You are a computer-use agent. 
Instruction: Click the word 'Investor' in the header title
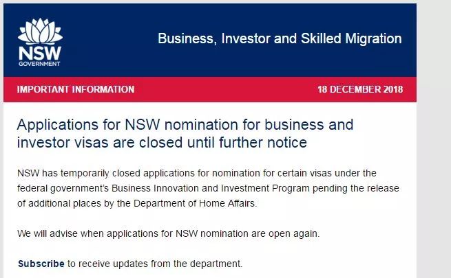point(244,38)
